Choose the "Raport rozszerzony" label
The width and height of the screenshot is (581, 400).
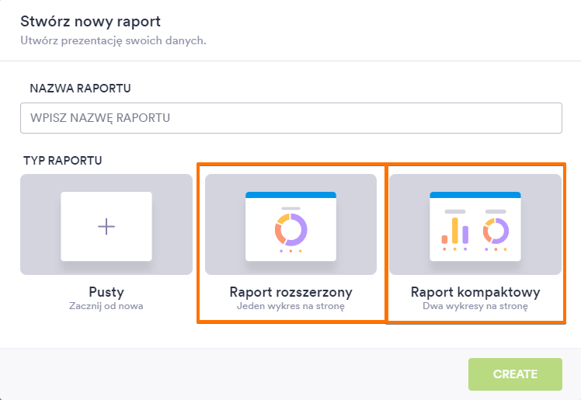(290, 293)
